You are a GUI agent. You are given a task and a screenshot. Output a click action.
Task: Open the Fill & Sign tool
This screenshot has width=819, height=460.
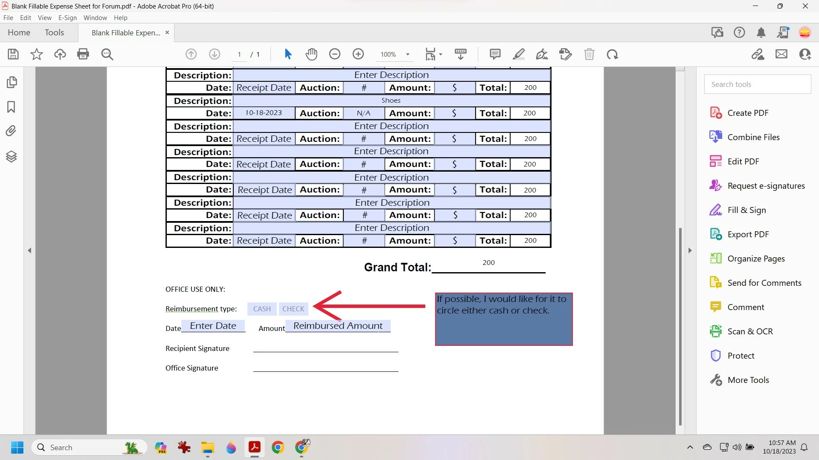tap(746, 210)
